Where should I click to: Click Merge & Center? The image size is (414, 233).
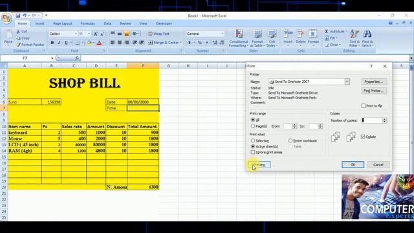click(x=163, y=43)
